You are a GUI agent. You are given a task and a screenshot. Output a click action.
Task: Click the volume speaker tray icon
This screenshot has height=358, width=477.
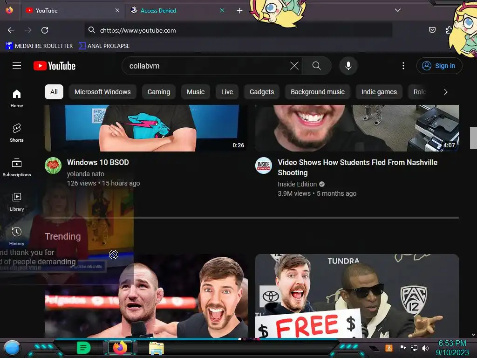425,348
